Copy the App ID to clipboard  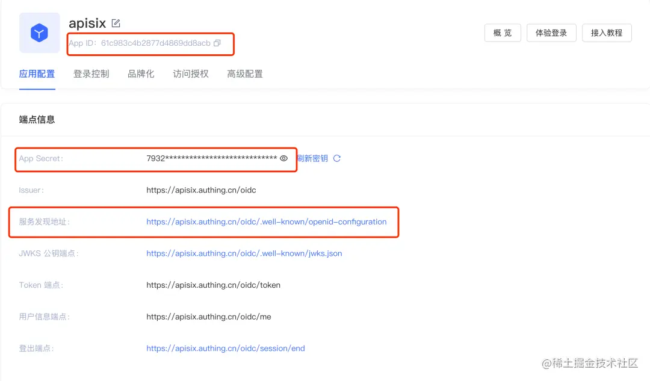tap(217, 43)
